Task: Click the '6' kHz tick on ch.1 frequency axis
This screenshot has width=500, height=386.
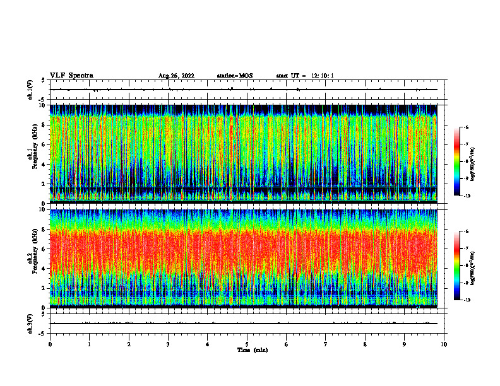Action: [x=44, y=144]
